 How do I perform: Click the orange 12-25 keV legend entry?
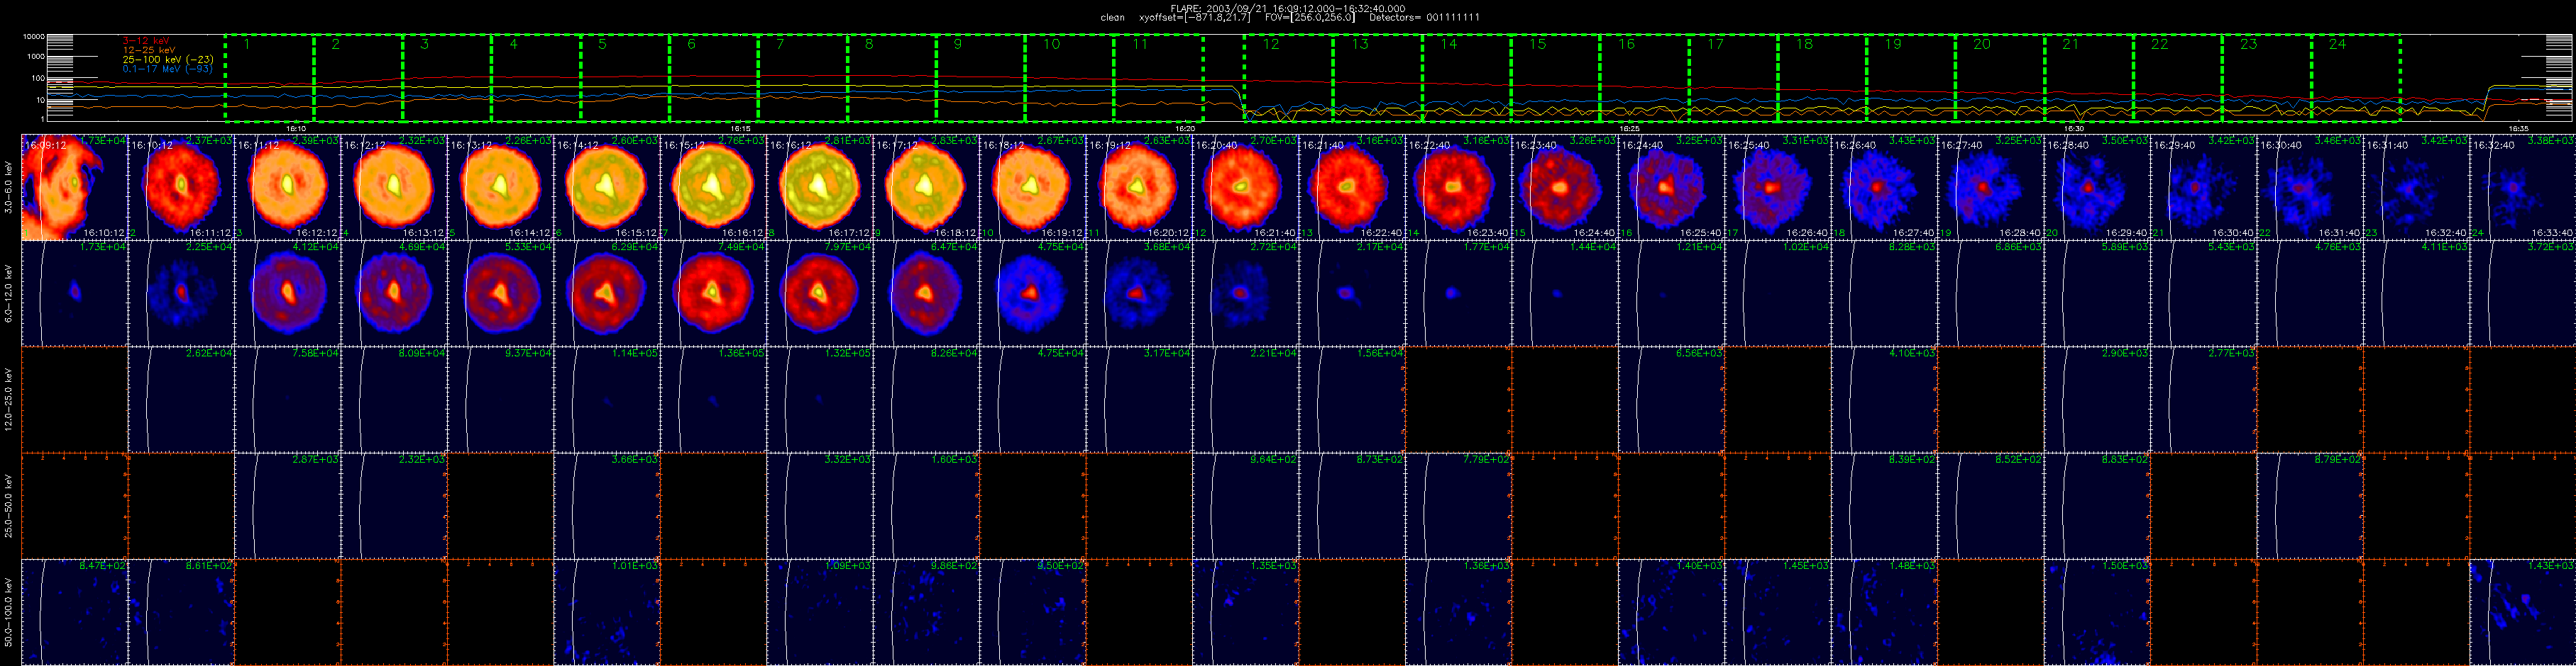[148, 50]
